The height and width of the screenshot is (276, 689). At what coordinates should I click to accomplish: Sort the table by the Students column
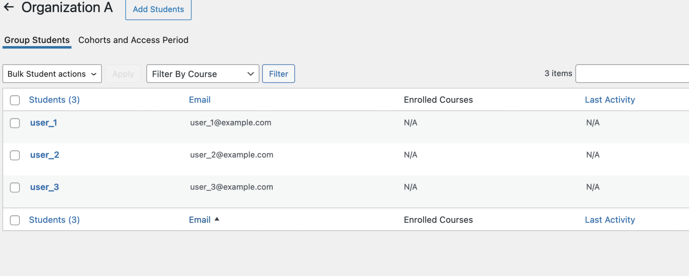click(54, 99)
